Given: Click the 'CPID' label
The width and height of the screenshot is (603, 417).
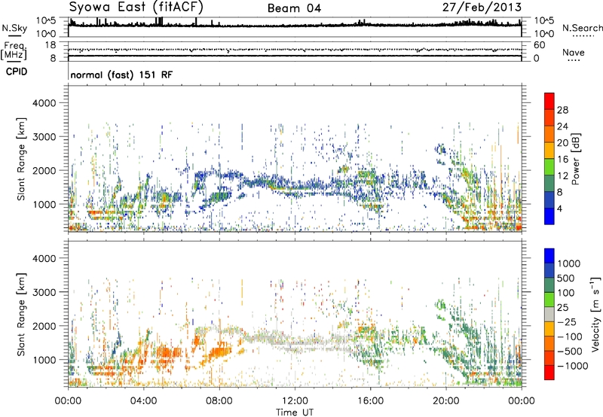Looking at the screenshot, I should tap(17, 72).
